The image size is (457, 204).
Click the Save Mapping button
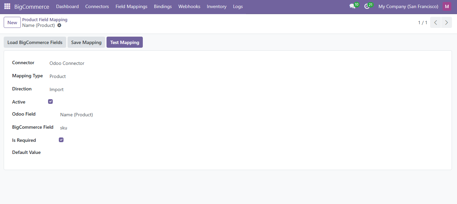(86, 42)
